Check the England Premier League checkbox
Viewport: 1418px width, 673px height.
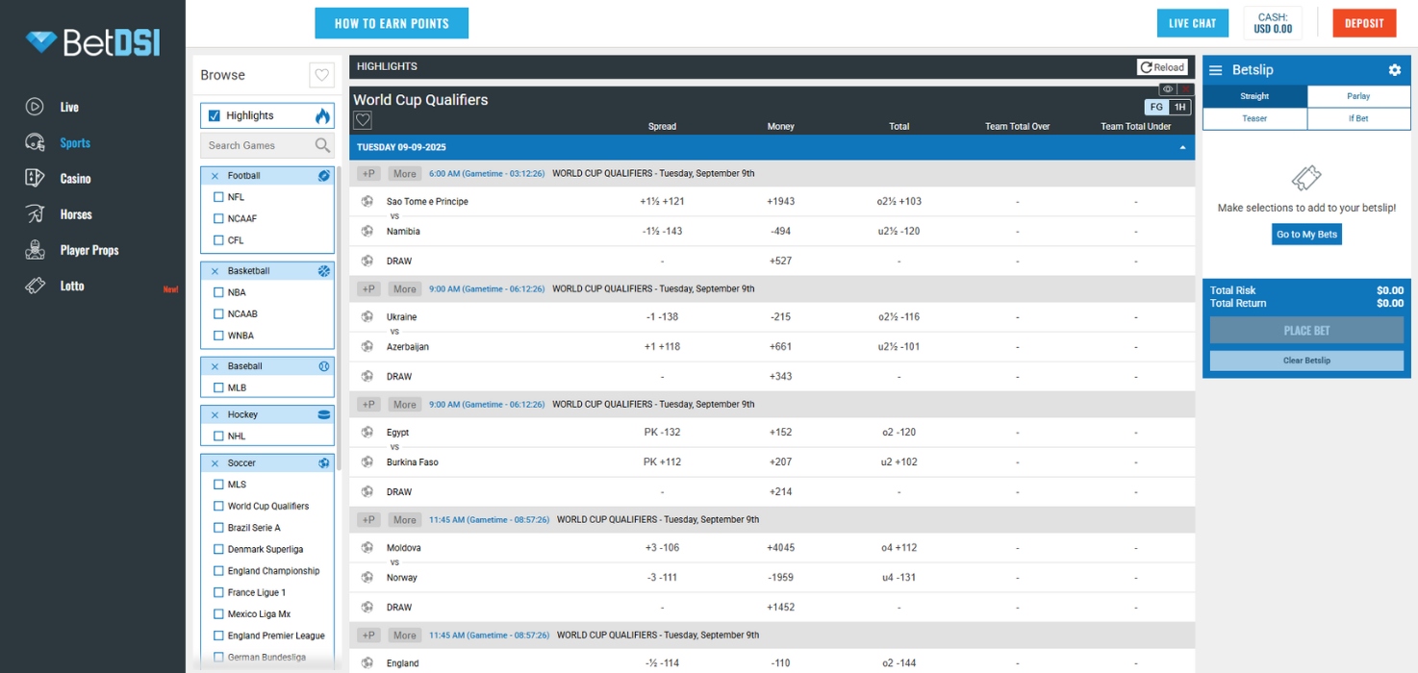coord(218,636)
